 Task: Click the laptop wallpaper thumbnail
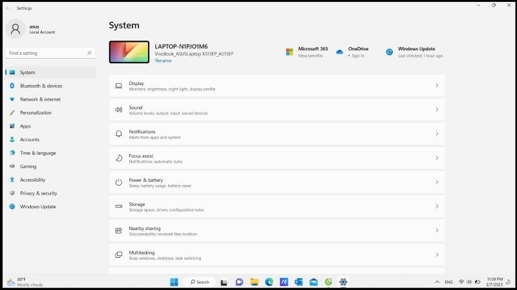pyautogui.click(x=129, y=52)
